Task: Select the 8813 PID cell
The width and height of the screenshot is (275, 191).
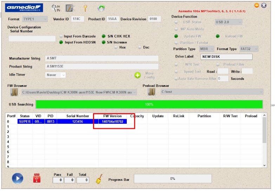Action: [51, 122]
